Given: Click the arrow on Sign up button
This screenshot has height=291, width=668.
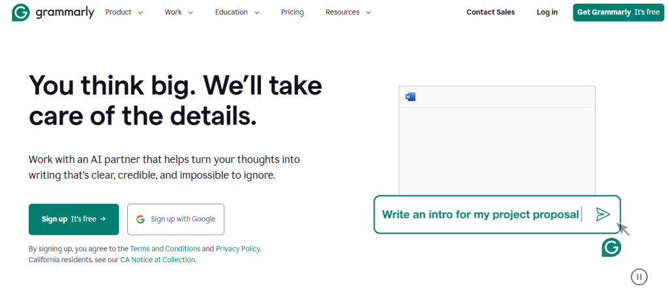Looking at the screenshot, I should tap(102, 219).
